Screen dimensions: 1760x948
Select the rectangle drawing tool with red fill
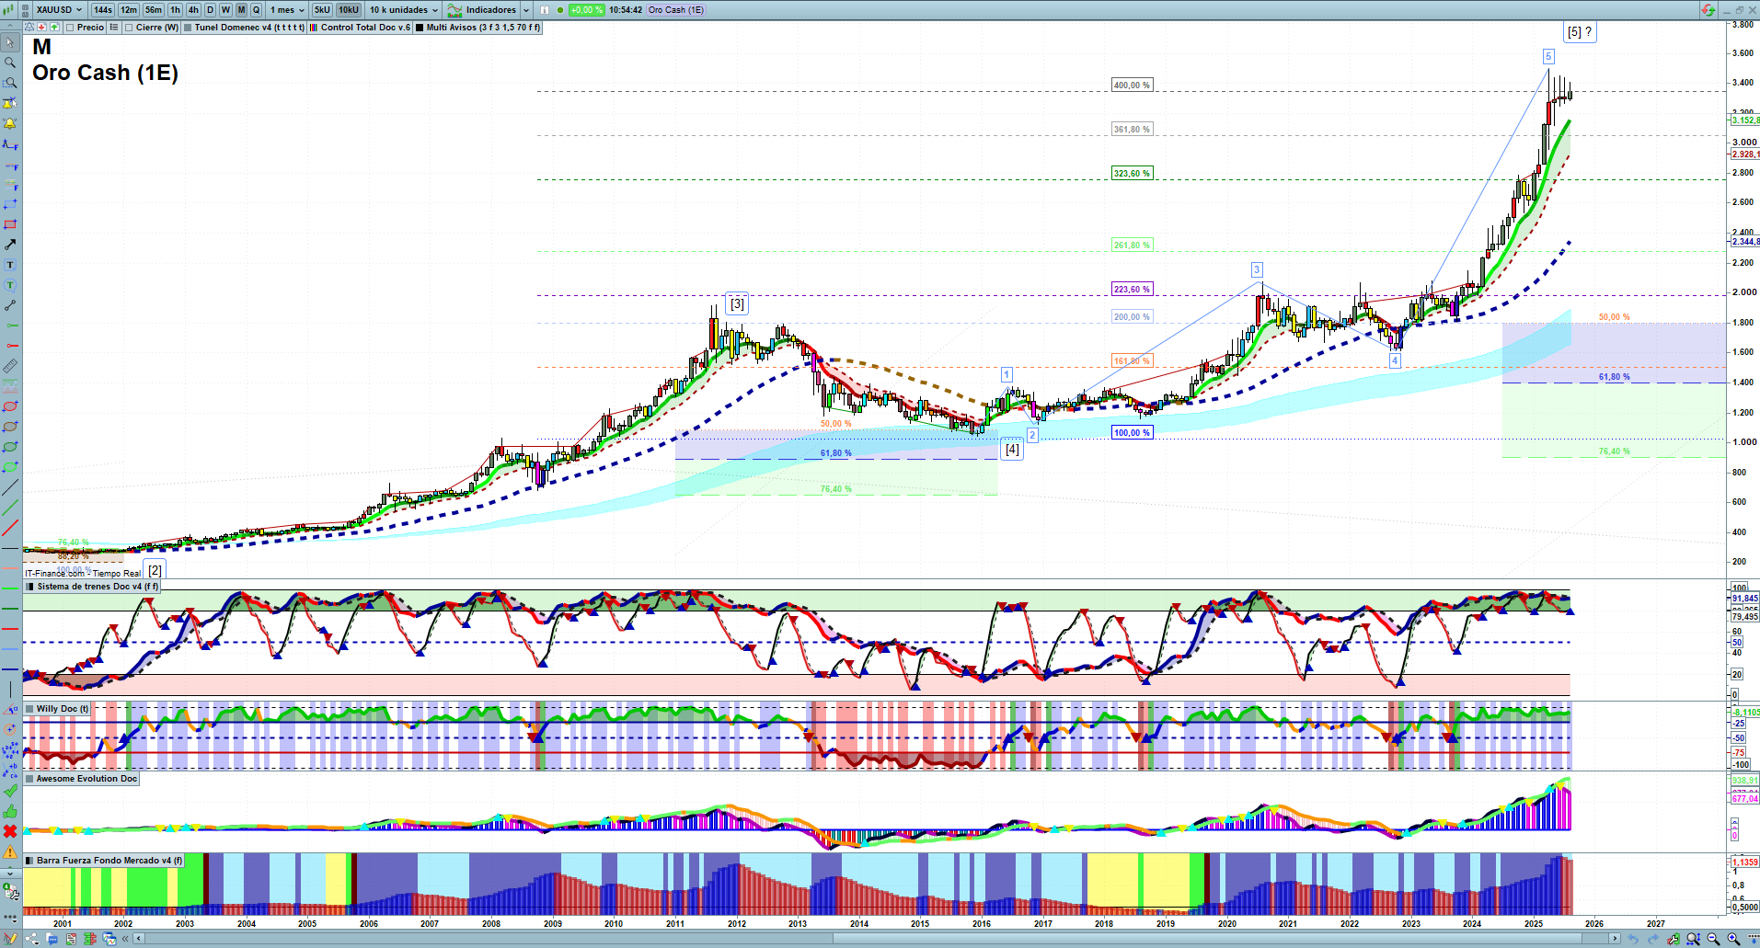coord(10,224)
